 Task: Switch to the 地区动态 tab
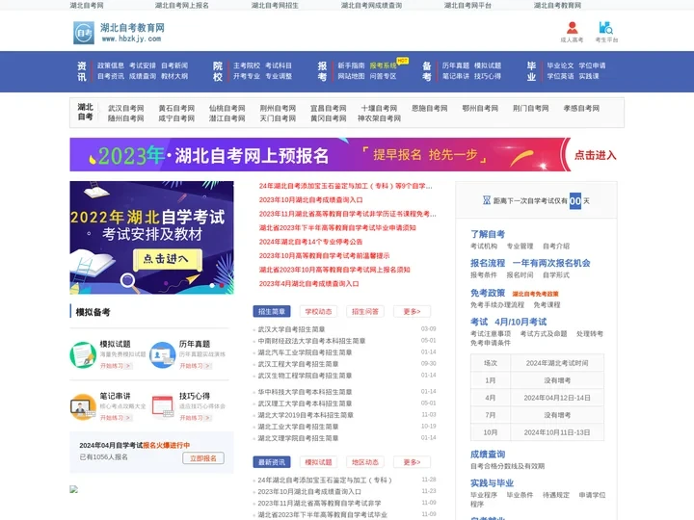tap(365, 462)
